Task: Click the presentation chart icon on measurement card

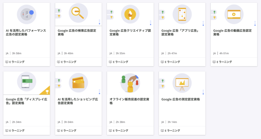Action: (x=182, y=83)
